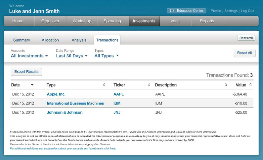
Task: Click the -$364.40 value cell
Action: click(x=240, y=94)
